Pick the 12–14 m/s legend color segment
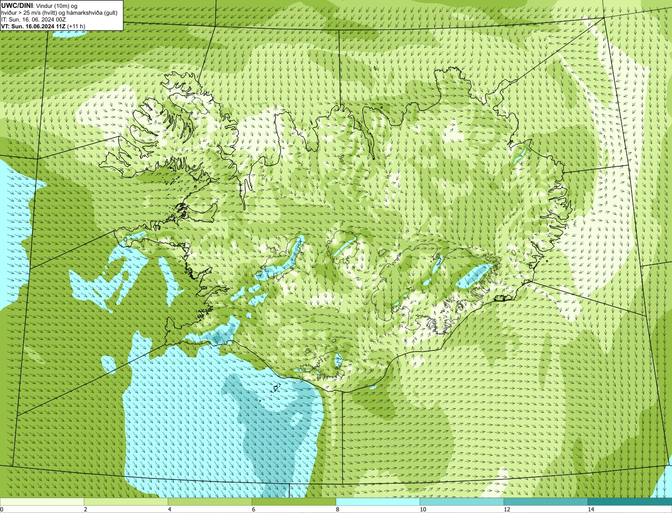This screenshot has width=672, height=513. [x=546, y=502]
